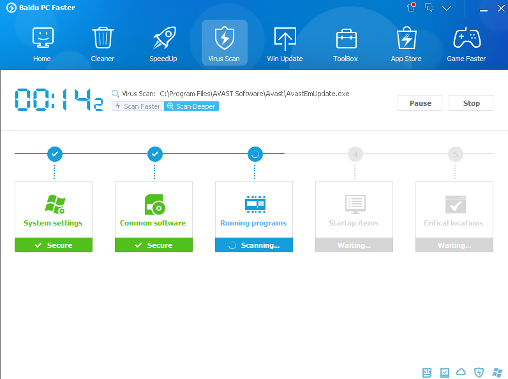Click step one completed checkmark on progress line
508x379 pixels.
click(x=55, y=154)
